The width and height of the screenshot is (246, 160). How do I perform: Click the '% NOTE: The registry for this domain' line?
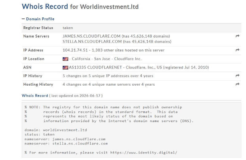(x=103, y=107)
